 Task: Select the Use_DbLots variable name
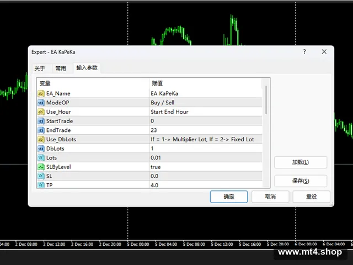coord(61,140)
